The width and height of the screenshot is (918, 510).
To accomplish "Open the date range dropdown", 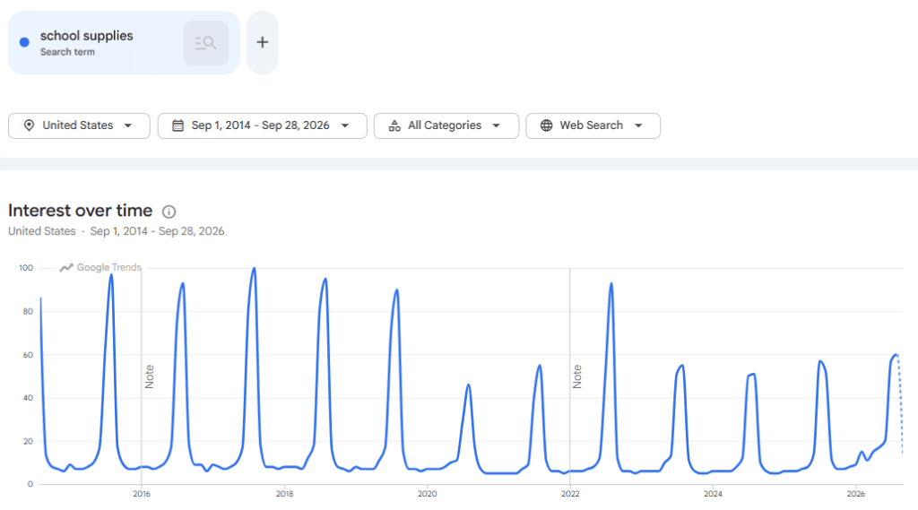I will pyautogui.click(x=263, y=125).
